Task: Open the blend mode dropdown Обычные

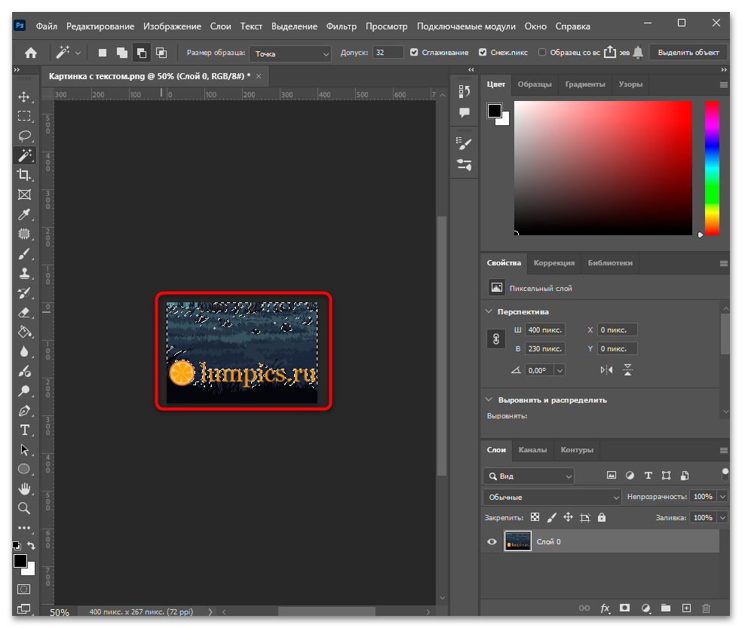Action: pyautogui.click(x=552, y=498)
